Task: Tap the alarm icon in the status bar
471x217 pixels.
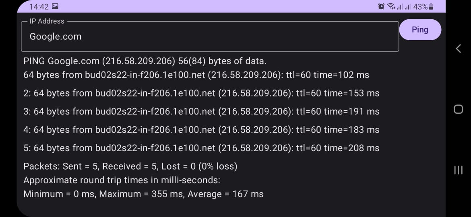Action: [x=381, y=7]
